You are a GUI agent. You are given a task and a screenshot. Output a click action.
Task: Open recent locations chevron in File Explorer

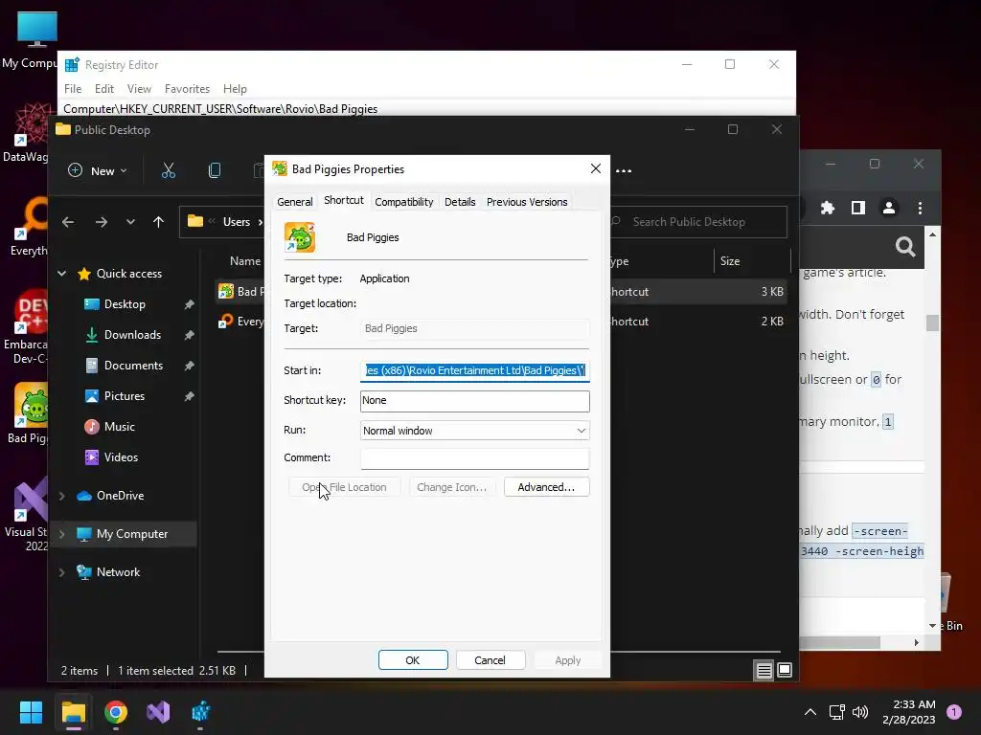point(130,222)
